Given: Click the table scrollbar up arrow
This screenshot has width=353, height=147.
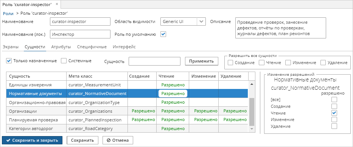Looking at the screenshot, I should click(x=252, y=84).
